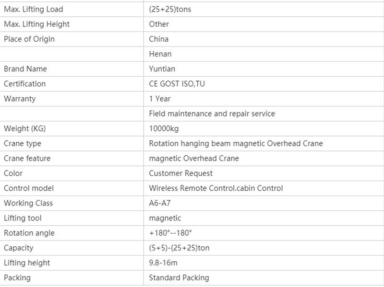Click the Crane feature label
The height and width of the screenshot is (287, 384).
(x=27, y=159)
